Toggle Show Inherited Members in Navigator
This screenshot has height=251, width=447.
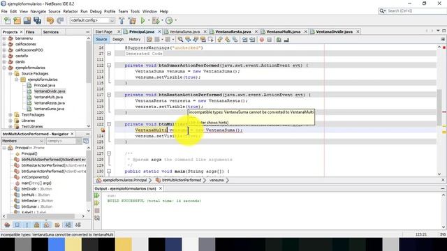pos(8,225)
